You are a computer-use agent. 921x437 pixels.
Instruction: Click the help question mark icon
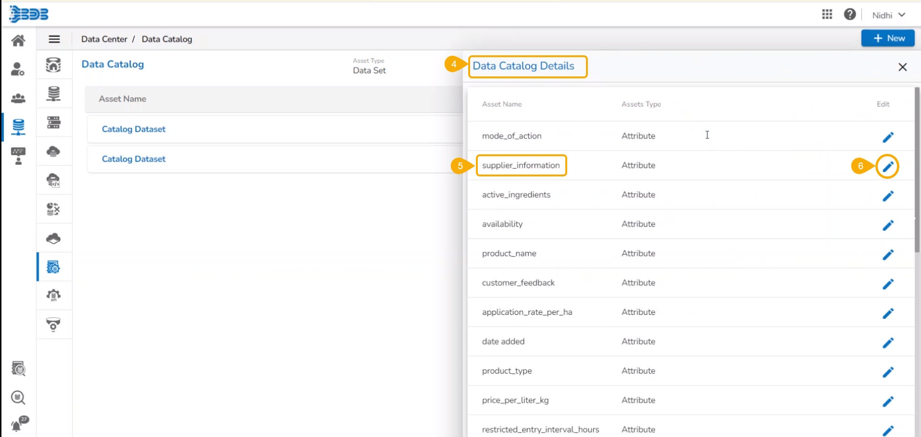coord(849,14)
